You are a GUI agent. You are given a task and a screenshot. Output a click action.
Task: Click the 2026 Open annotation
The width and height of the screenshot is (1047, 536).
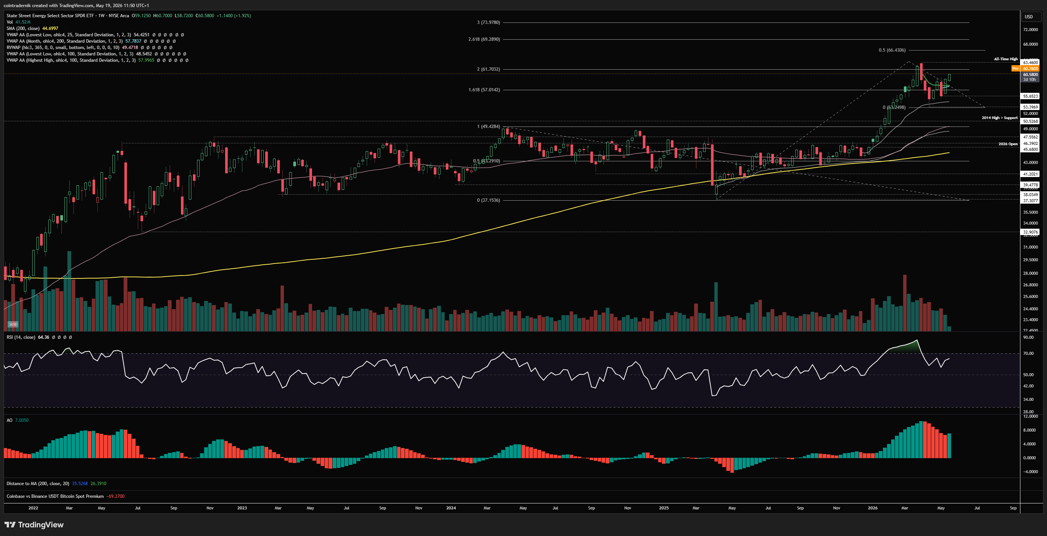pyautogui.click(x=1008, y=144)
